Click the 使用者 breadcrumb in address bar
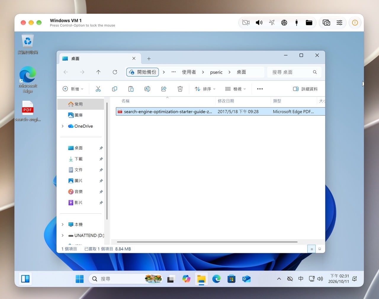The image size is (379, 299). click(189, 72)
